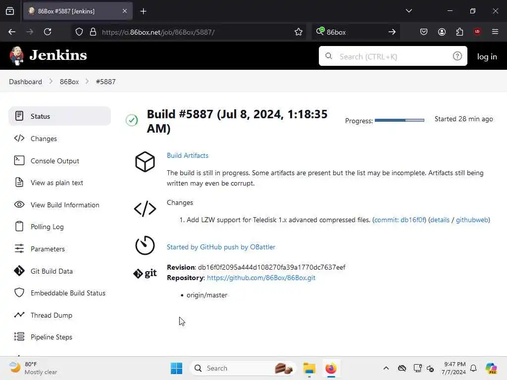
Task: Click the browser back arrow
Action: pos(12,32)
